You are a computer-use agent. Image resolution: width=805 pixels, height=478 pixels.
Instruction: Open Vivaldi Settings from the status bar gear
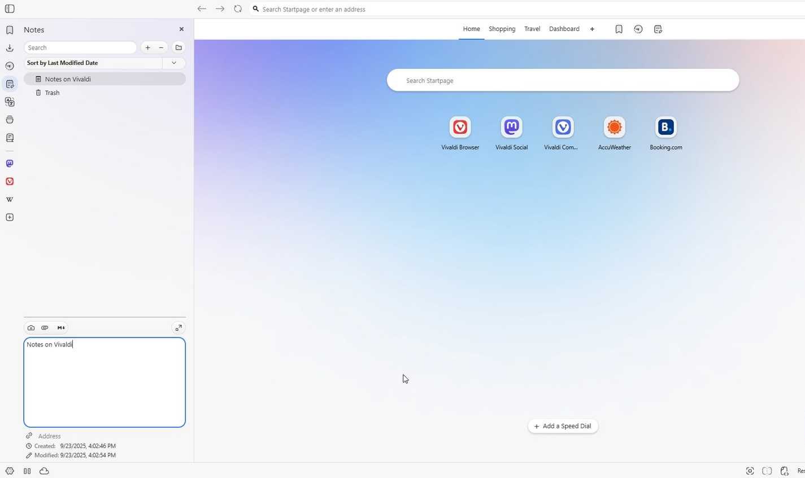tap(9, 471)
